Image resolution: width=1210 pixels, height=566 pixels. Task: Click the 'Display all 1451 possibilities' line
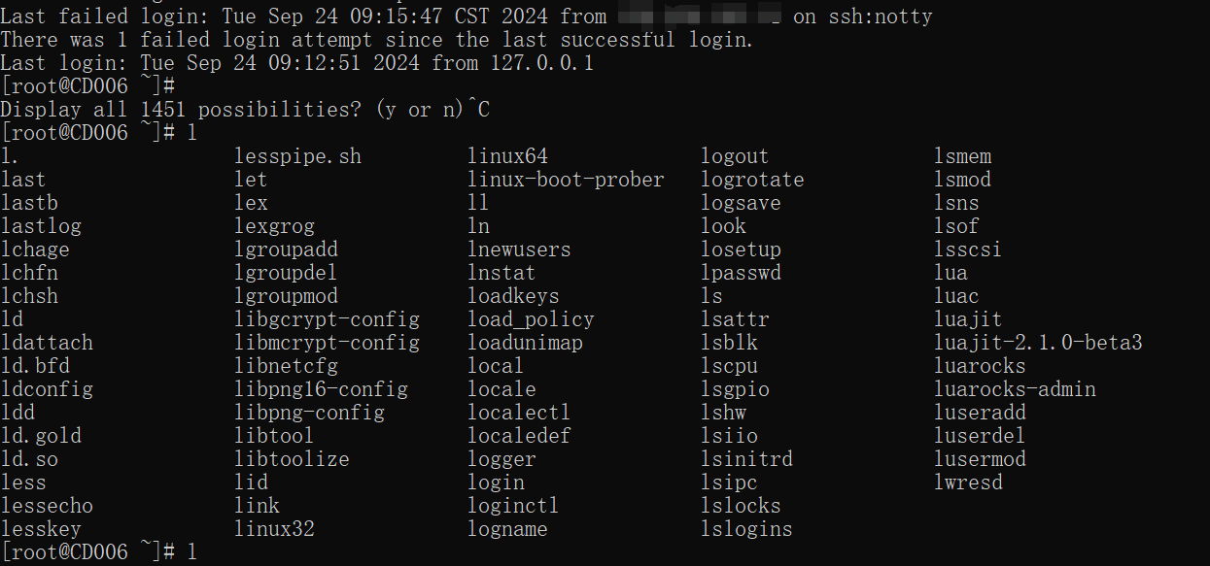245,110
